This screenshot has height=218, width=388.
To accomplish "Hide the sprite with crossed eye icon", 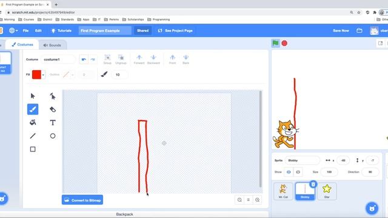I will [x=298, y=172].
